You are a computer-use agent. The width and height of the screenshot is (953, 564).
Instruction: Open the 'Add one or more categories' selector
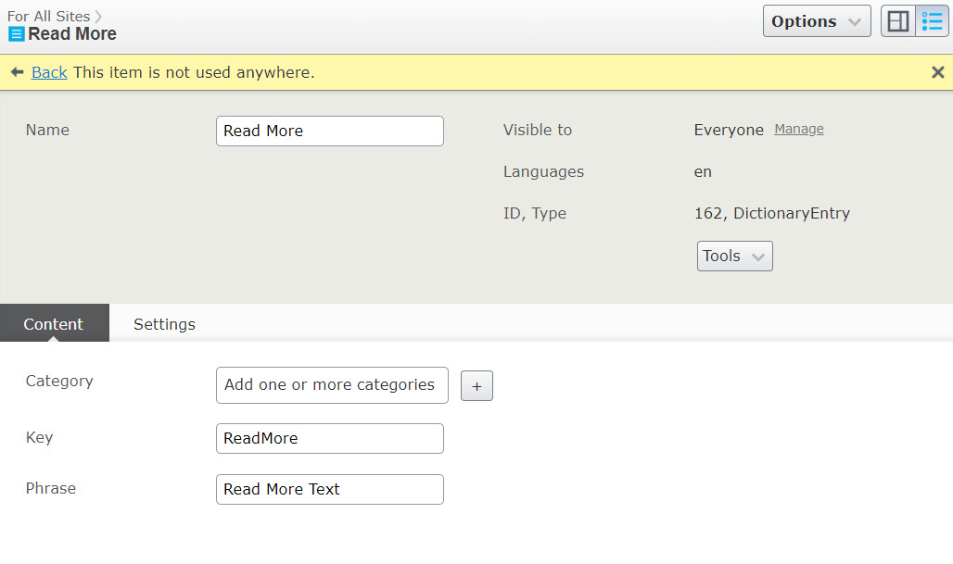(x=331, y=385)
